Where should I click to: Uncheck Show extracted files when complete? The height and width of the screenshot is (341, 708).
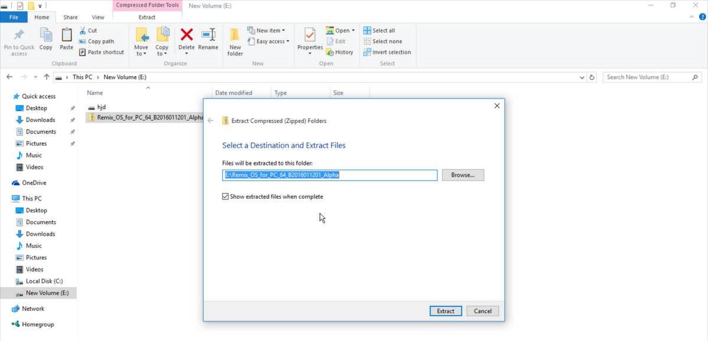[225, 196]
